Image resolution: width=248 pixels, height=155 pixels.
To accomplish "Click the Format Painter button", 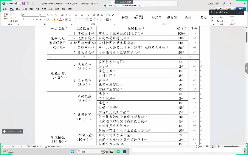I will tap(14, 21).
